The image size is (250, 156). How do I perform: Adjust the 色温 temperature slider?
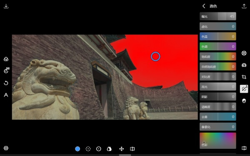[218, 36]
